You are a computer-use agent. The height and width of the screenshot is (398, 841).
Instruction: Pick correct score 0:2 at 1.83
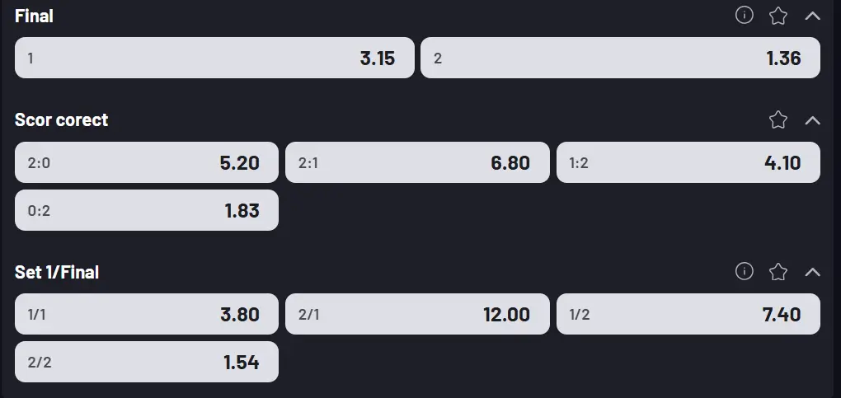[147, 210]
